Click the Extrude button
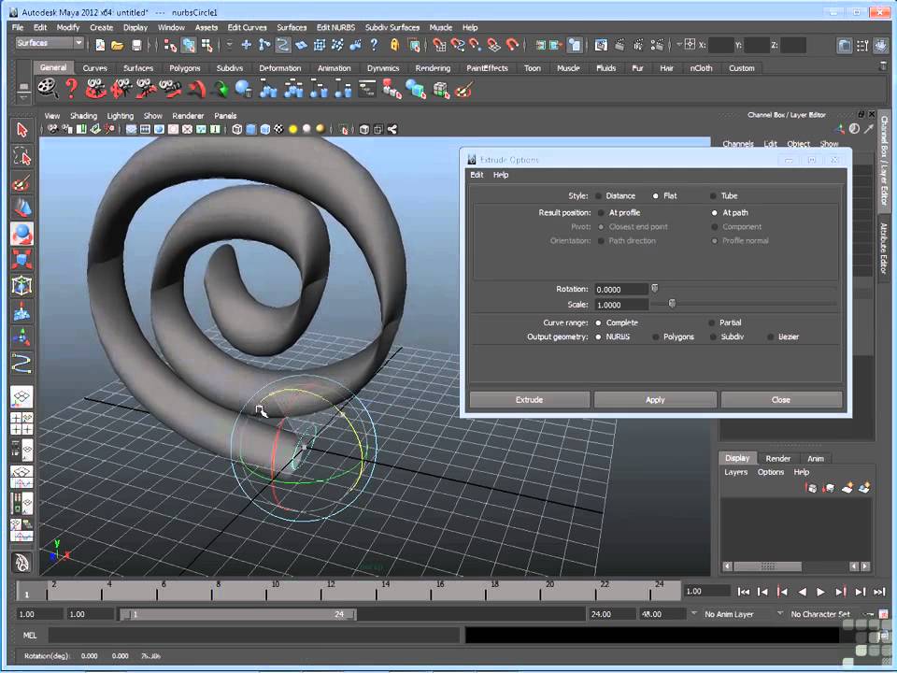The width and height of the screenshot is (897, 673). tap(529, 400)
